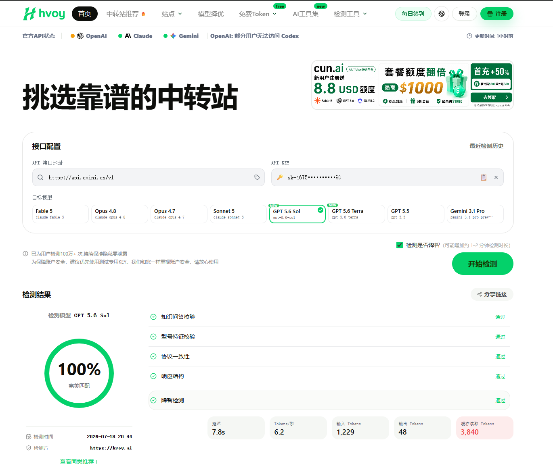The image size is (553, 466).
Task: Open the AI工具集 menu item
Action: pos(306,14)
